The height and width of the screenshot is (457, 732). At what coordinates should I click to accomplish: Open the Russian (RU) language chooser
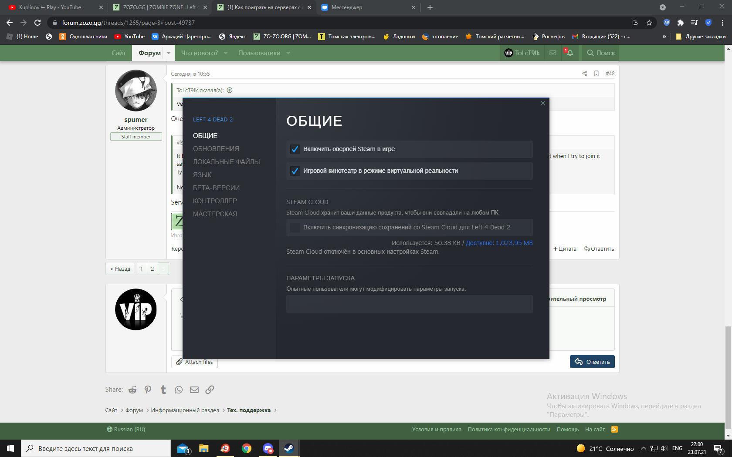(x=126, y=430)
